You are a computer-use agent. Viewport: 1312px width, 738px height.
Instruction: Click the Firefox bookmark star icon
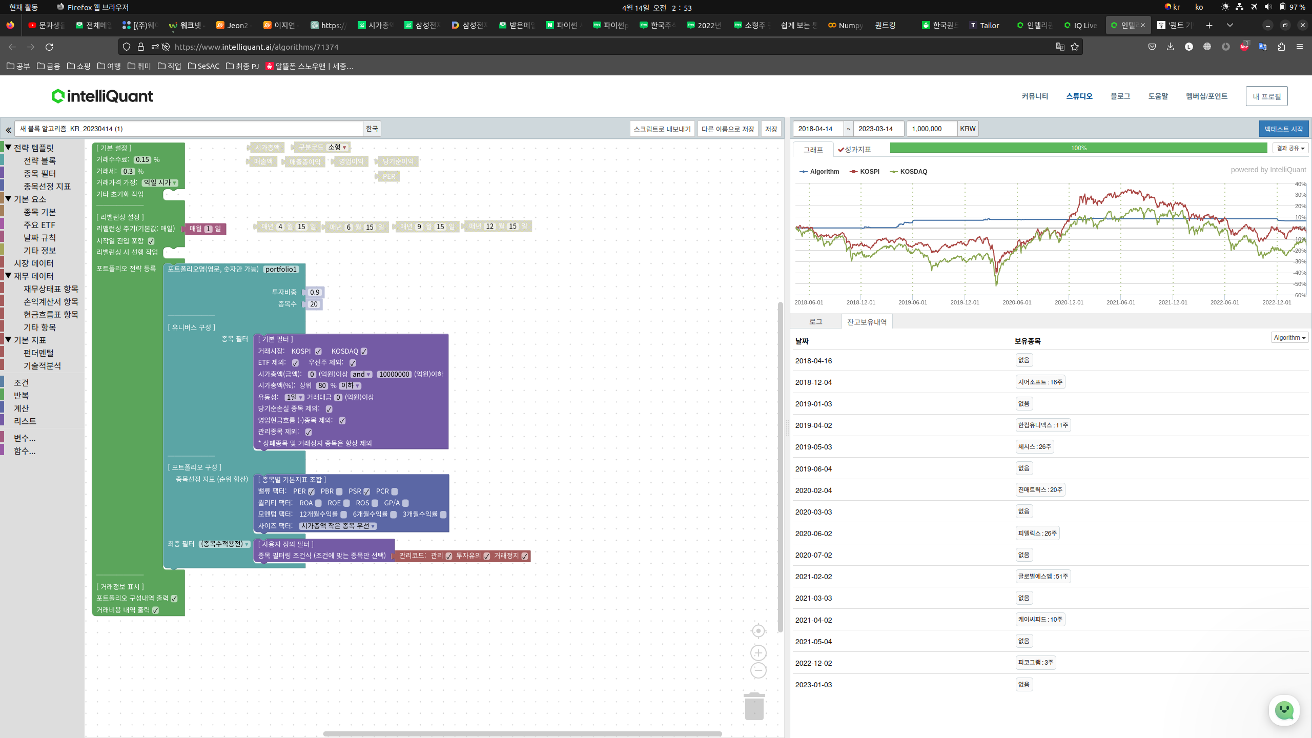pos(1075,47)
